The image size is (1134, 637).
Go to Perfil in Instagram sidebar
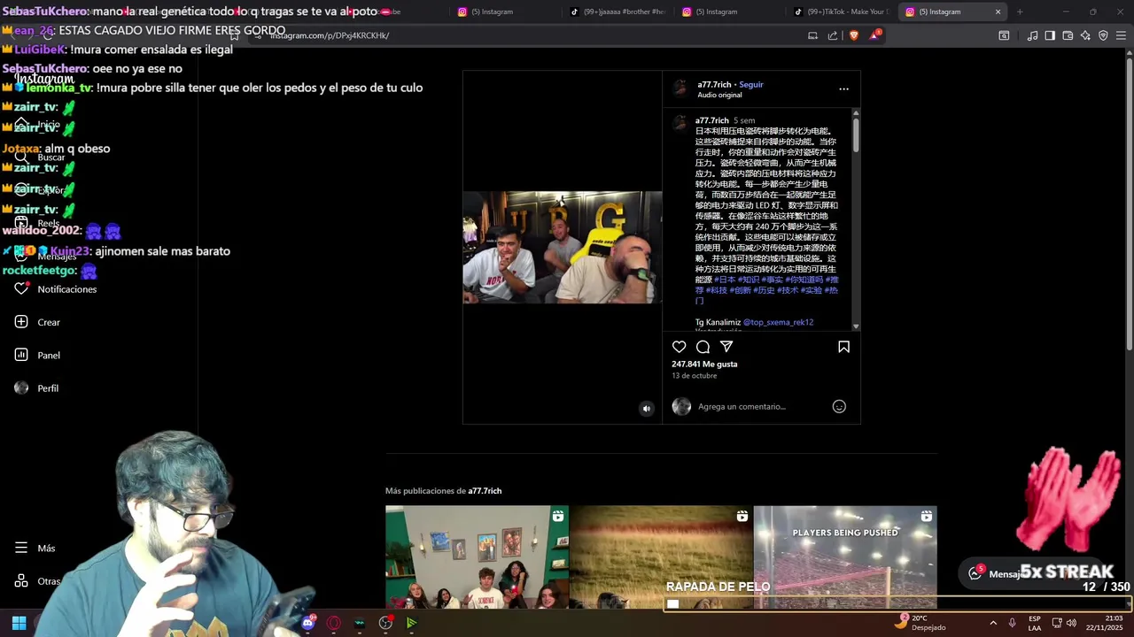pos(37,388)
